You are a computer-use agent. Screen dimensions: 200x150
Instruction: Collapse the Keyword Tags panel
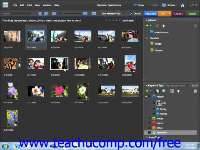tap(146, 85)
